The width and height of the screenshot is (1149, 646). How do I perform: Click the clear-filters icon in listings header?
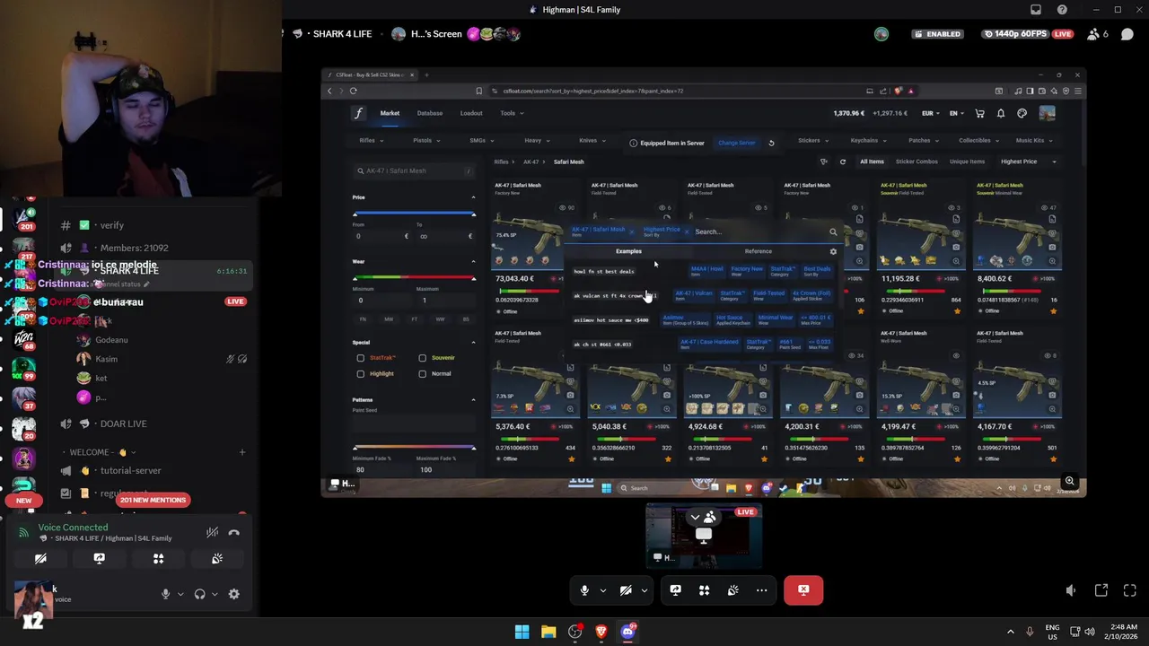click(x=823, y=161)
